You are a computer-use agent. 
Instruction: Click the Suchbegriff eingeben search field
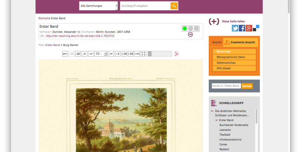pyautogui.click(x=145, y=6)
